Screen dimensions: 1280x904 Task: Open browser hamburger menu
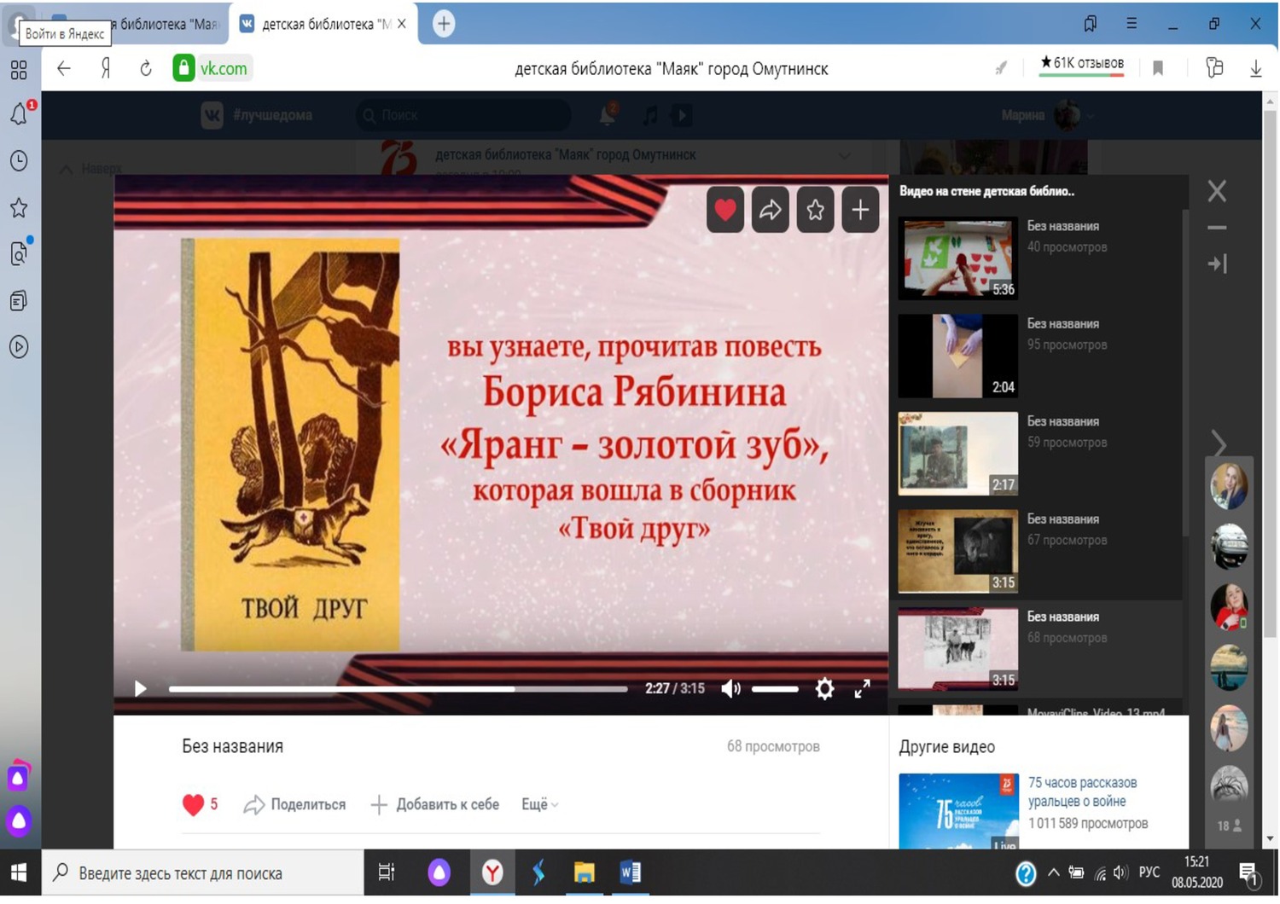(x=1132, y=24)
